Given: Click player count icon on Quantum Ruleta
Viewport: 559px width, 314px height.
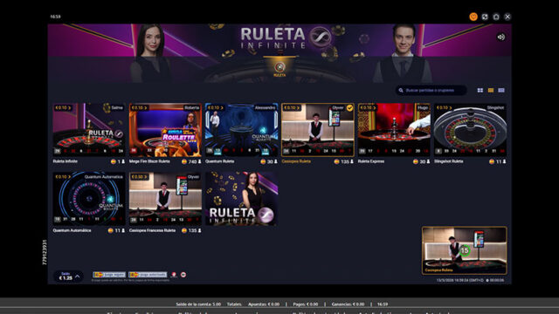Looking at the screenshot, I should pyautogui.click(x=276, y=161).
